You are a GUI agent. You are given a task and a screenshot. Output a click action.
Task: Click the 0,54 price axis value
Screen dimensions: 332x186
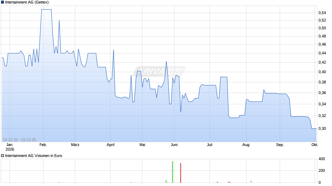322,13
